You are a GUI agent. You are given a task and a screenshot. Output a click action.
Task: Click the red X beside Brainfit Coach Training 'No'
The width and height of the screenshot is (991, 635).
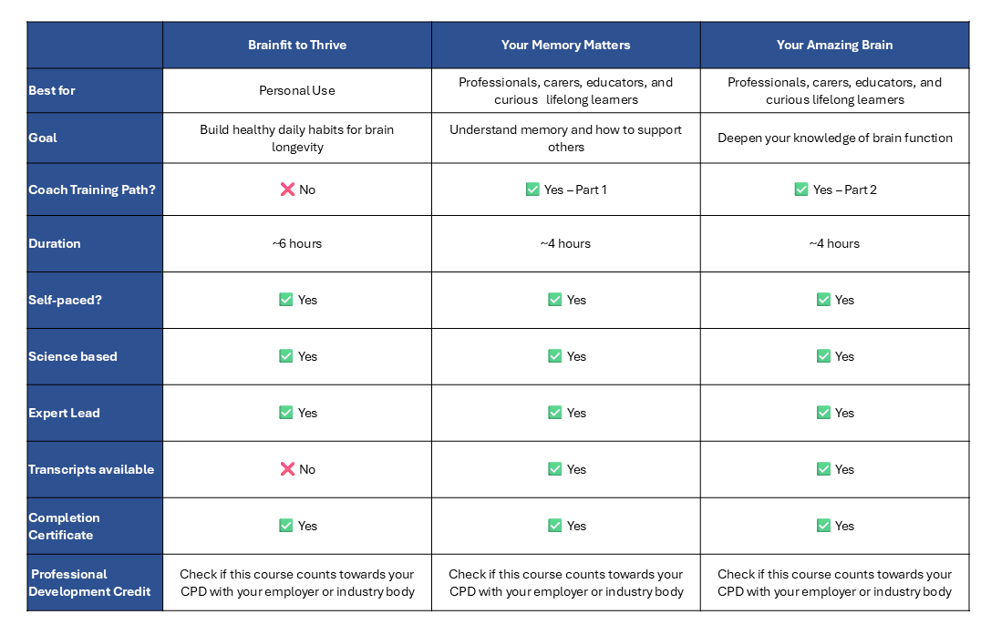287,189
